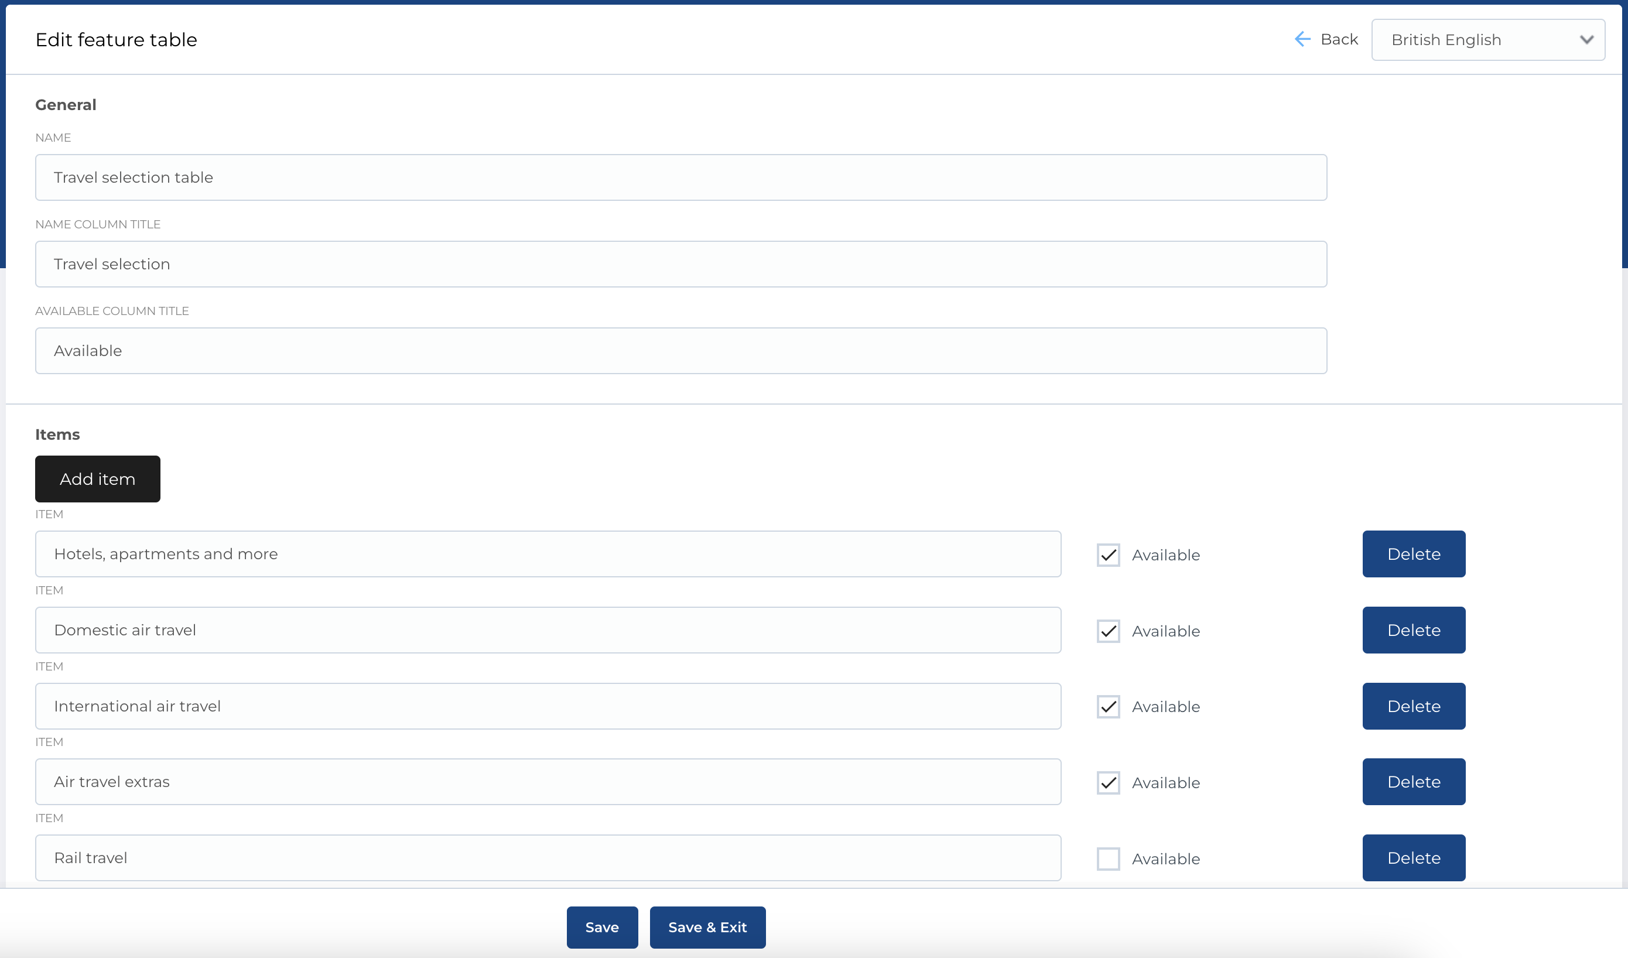Click Save to save the table
This screenshot has height=958, width=1628.
(x=601, y=927)
